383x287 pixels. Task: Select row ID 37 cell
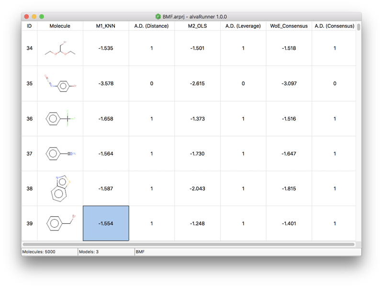click(x=29, y=154)
